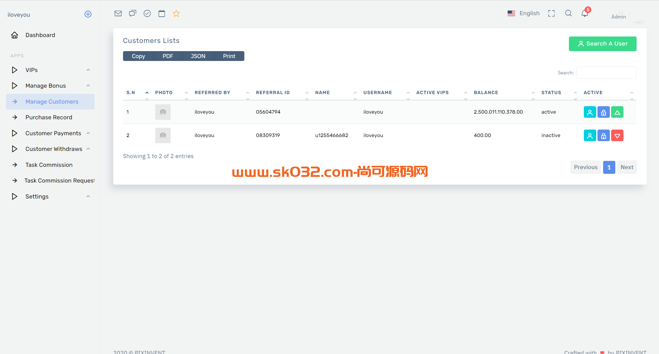659x354 pixels.
Task: Click the Search A User button
Action: pyautogui.click(x=603, y=44)
